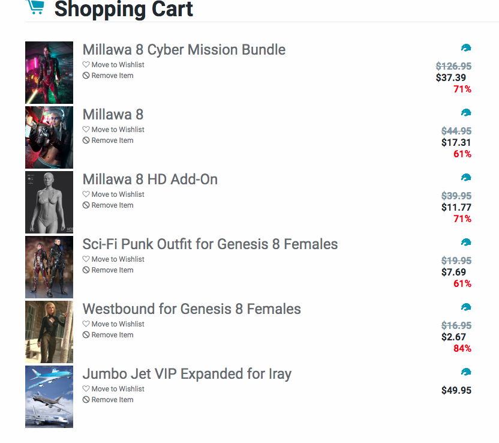
Task: Click the shopping cart icon in the header
Action: coord(36,7)
